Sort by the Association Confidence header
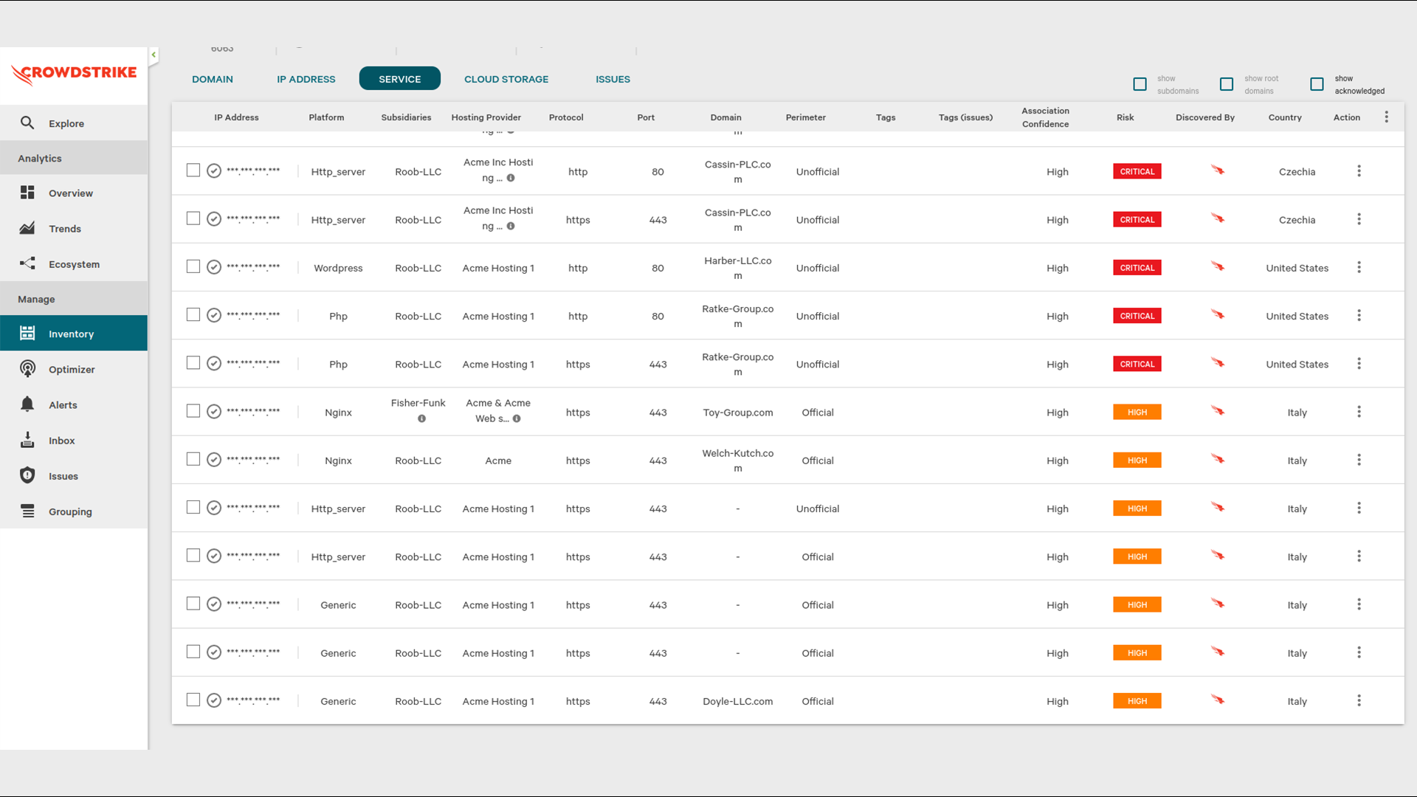The width and height of the screenshot is (1417, 797). [x=1045, y=117]
